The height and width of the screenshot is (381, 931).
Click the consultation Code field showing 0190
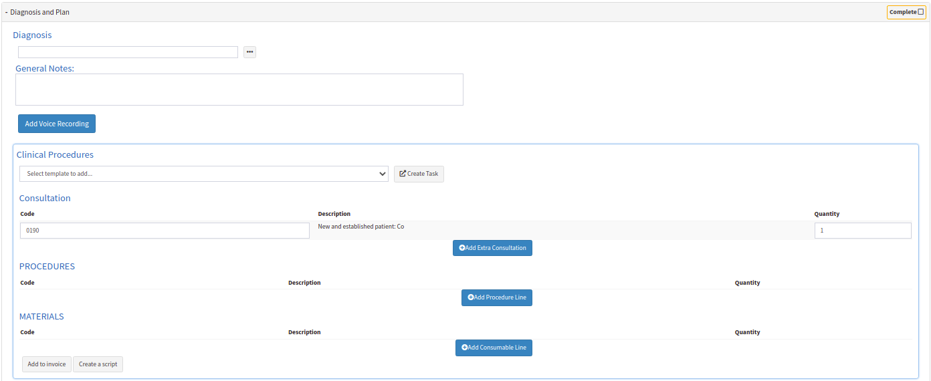tap(165, 231)
